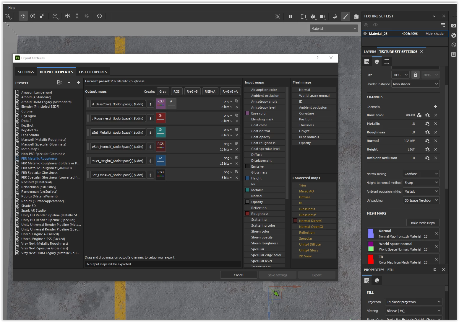The height and width of the screenshot is (322, 459).
Task: Open the Size 4096 dropdown
Action: pos(400,75)
